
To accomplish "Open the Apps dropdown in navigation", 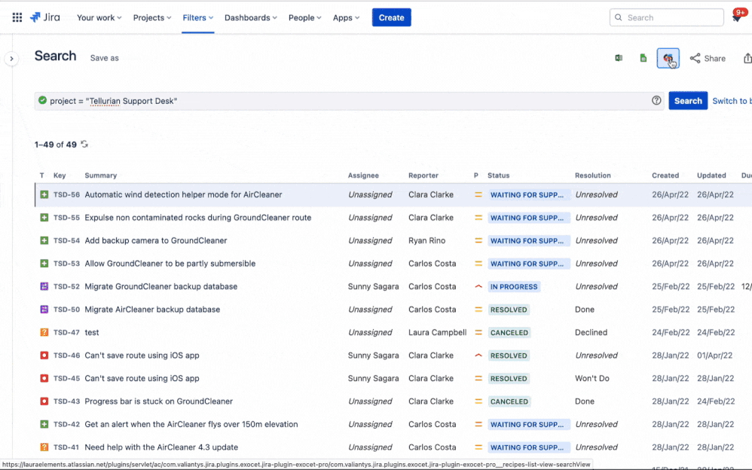I will coord(346,17).
